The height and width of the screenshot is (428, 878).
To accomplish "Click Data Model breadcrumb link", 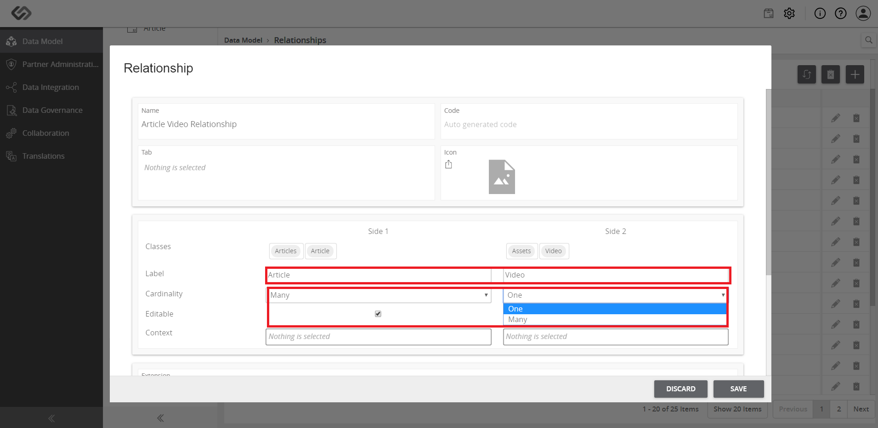I will coord(243,40).
